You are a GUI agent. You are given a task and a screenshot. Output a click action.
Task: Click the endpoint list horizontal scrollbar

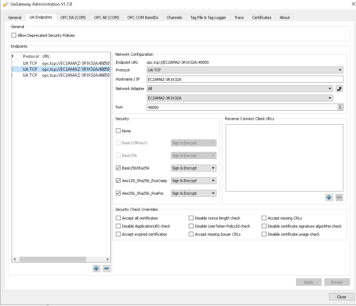(53, 259)
